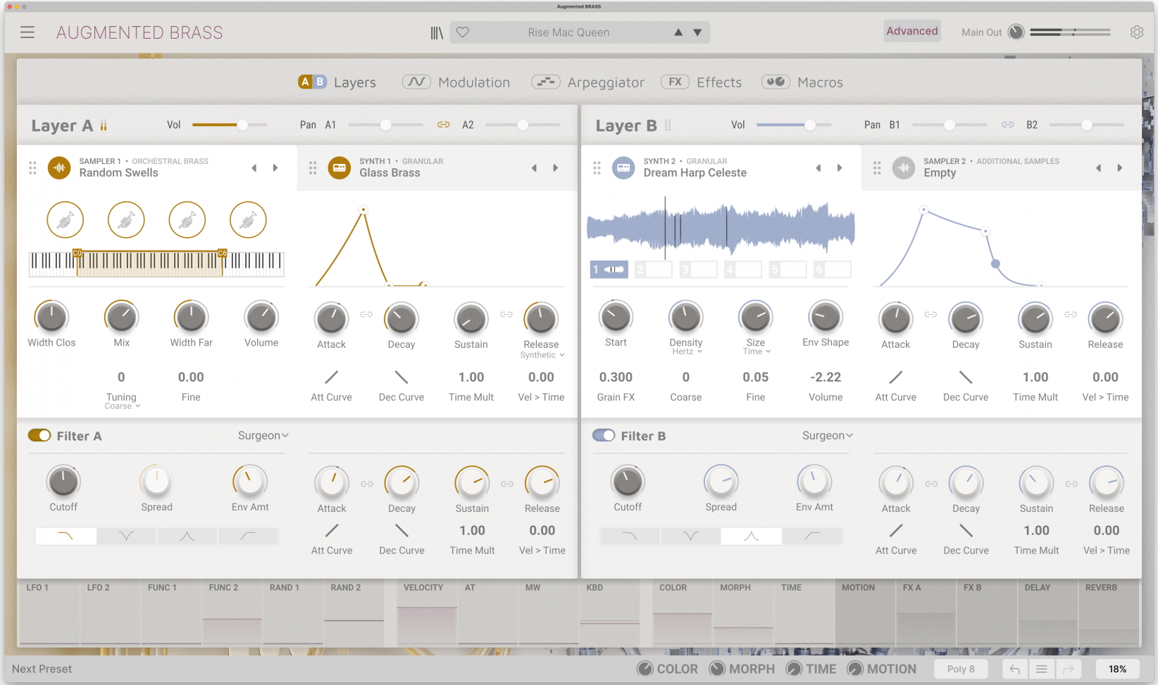Toggle Filter A on/off switch
Screen dimensions: 1158x685
tap(39, 436)
